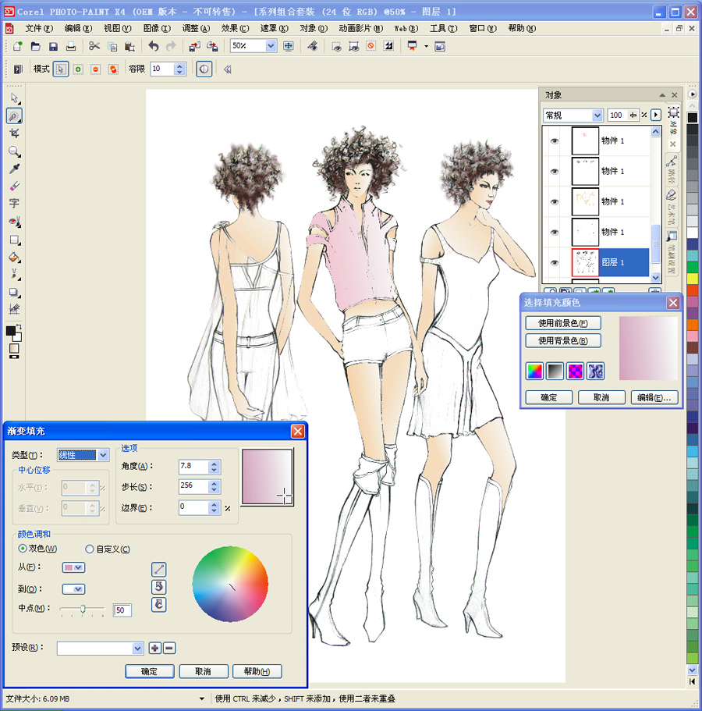The image size is (702, 711).
Task: Click the Paste clipboard toolbar icon
Action: point(129,46)
